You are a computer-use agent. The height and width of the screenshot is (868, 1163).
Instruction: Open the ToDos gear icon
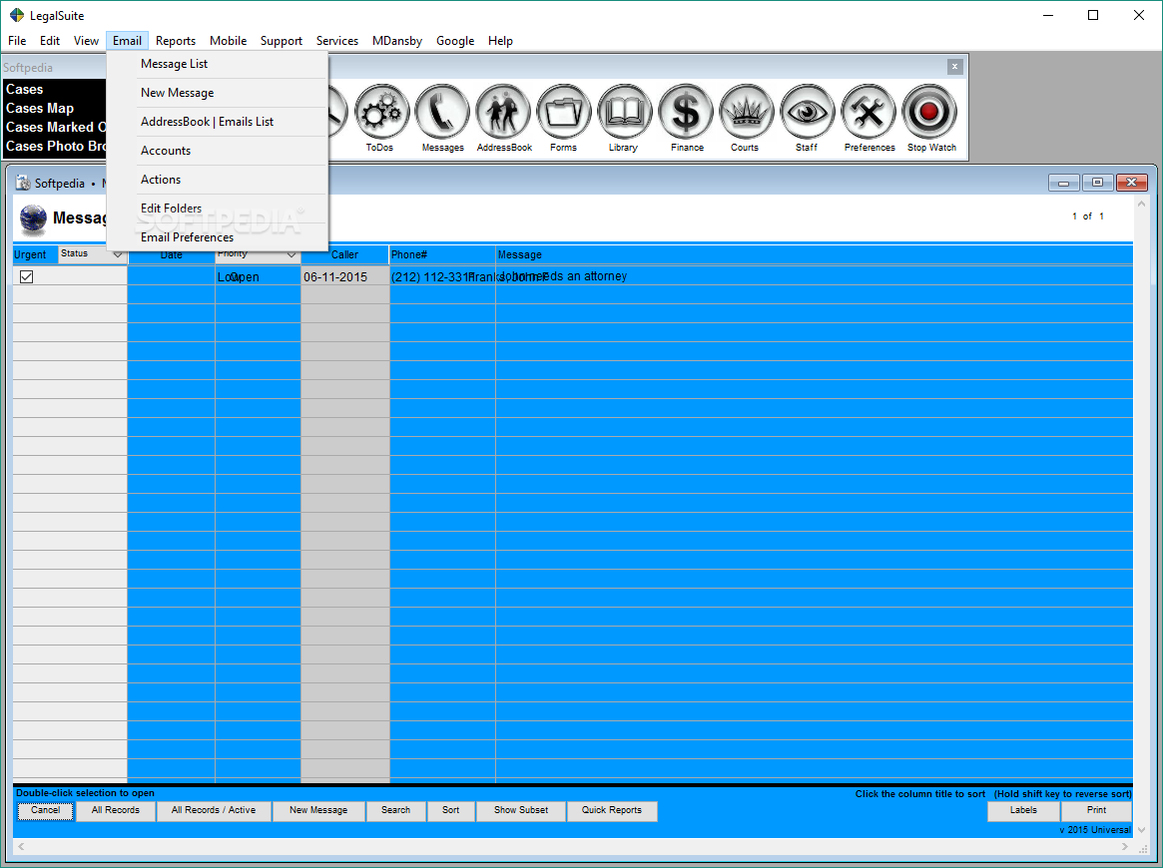tap(382, 113)
